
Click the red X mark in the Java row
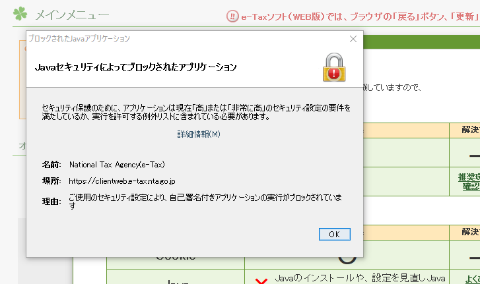[261, 281]
